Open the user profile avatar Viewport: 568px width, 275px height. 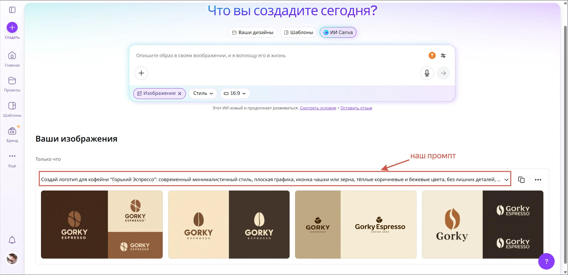pyautogui.click(x=12, y=259)
